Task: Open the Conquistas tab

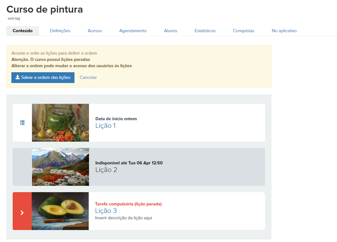Action: (x=244, y=31)
